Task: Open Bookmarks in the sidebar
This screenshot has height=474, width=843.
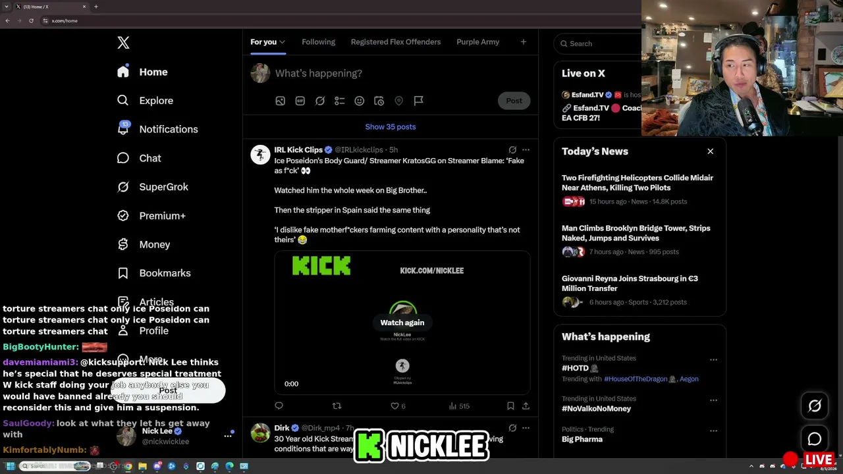Action: point(154,273)
